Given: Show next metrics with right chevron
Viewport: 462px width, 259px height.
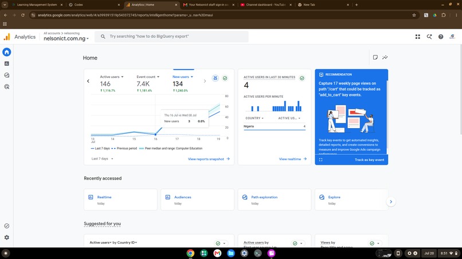Looking at the screenshot, I should coord(205,81).
